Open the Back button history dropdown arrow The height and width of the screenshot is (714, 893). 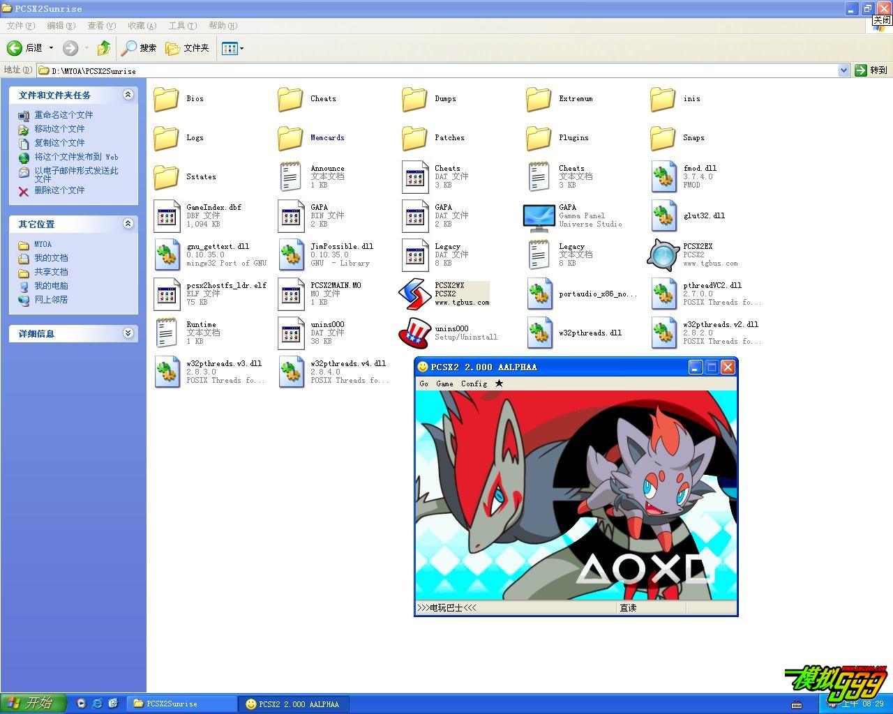coord(51,48)
